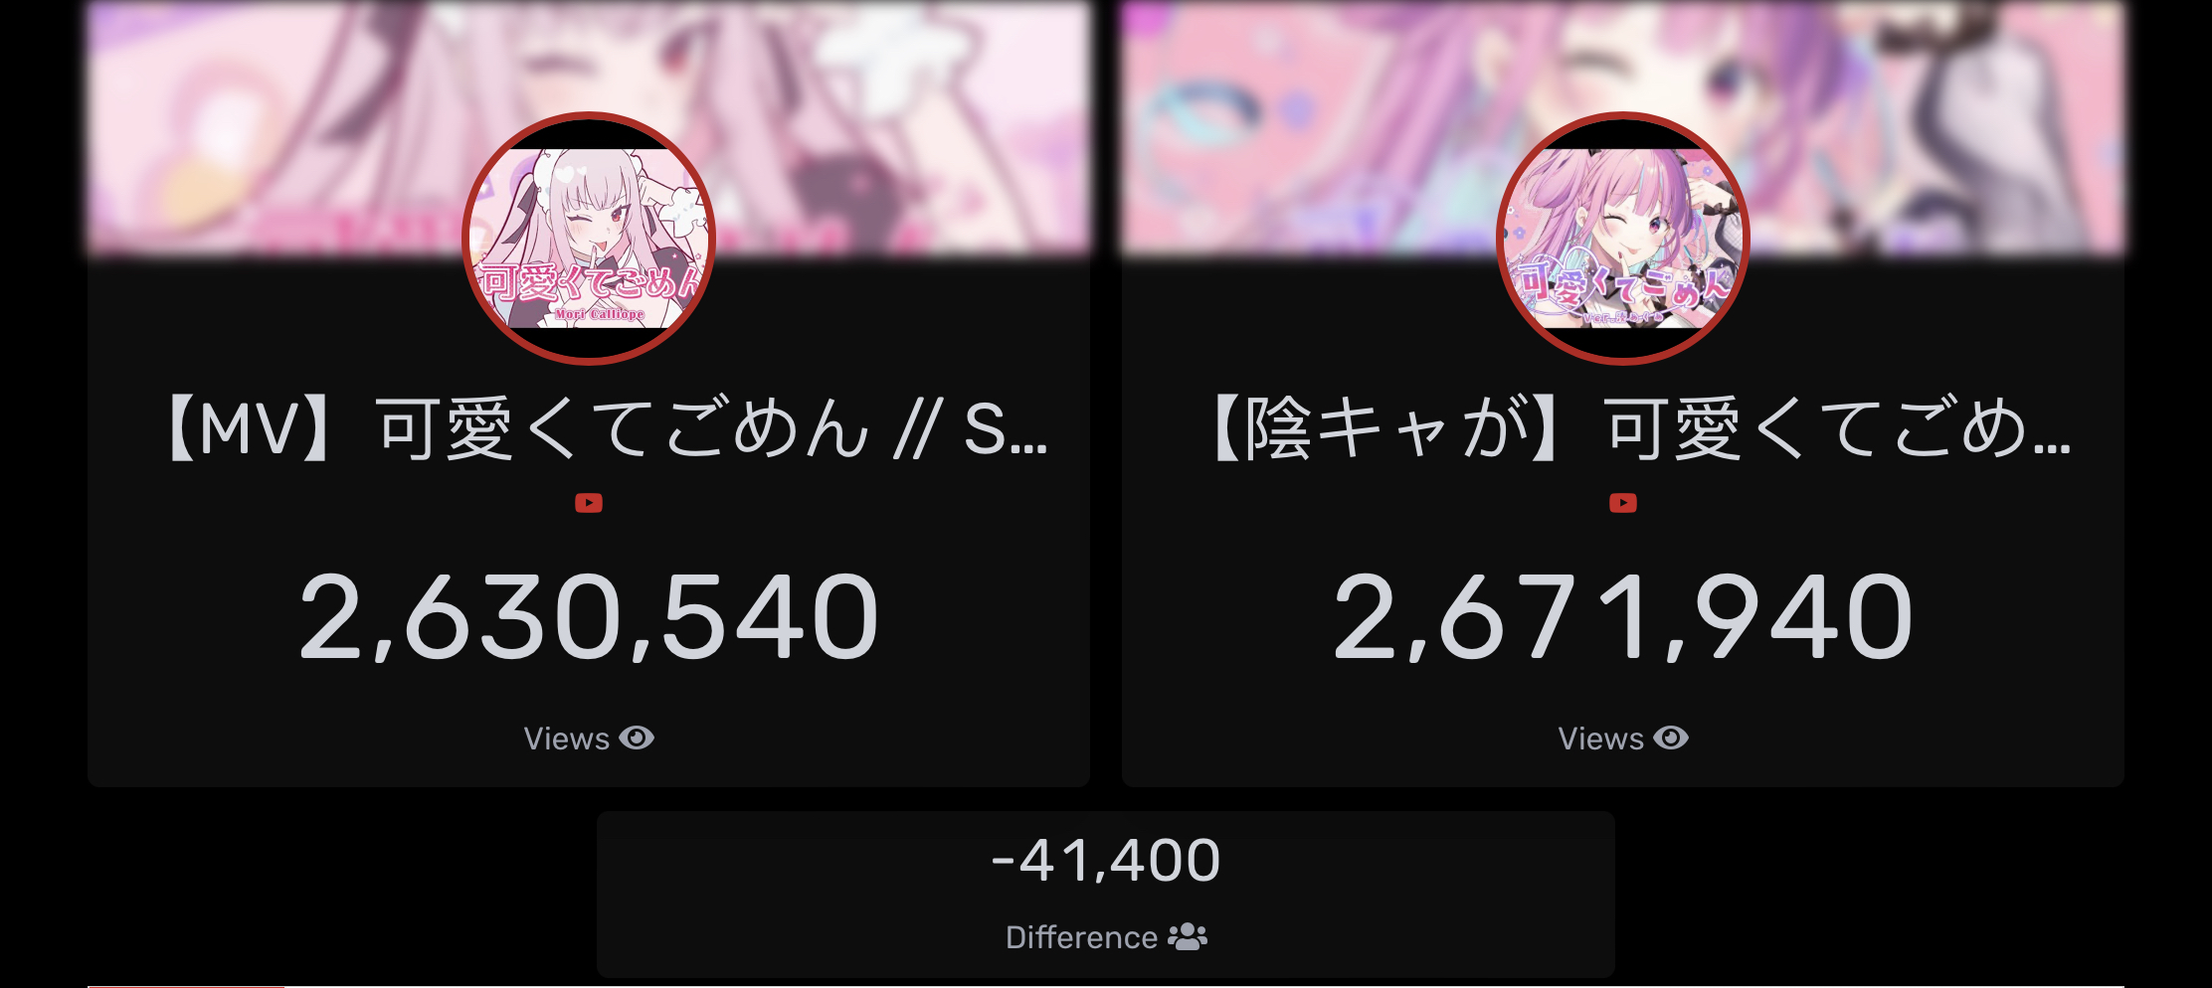Click the people icon next to Difference
2212x988 pixels.
1188,936
